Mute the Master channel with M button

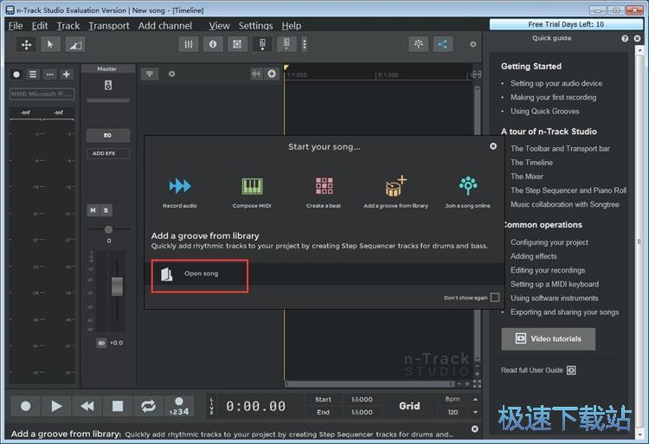click(x=93, y=210)
